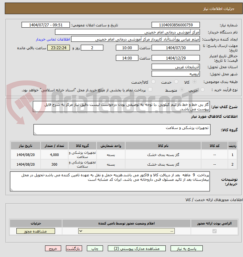Click the شماره نیاز field 1104093856000759
Screen dimensions: 243x257
(x=176, y=25)
